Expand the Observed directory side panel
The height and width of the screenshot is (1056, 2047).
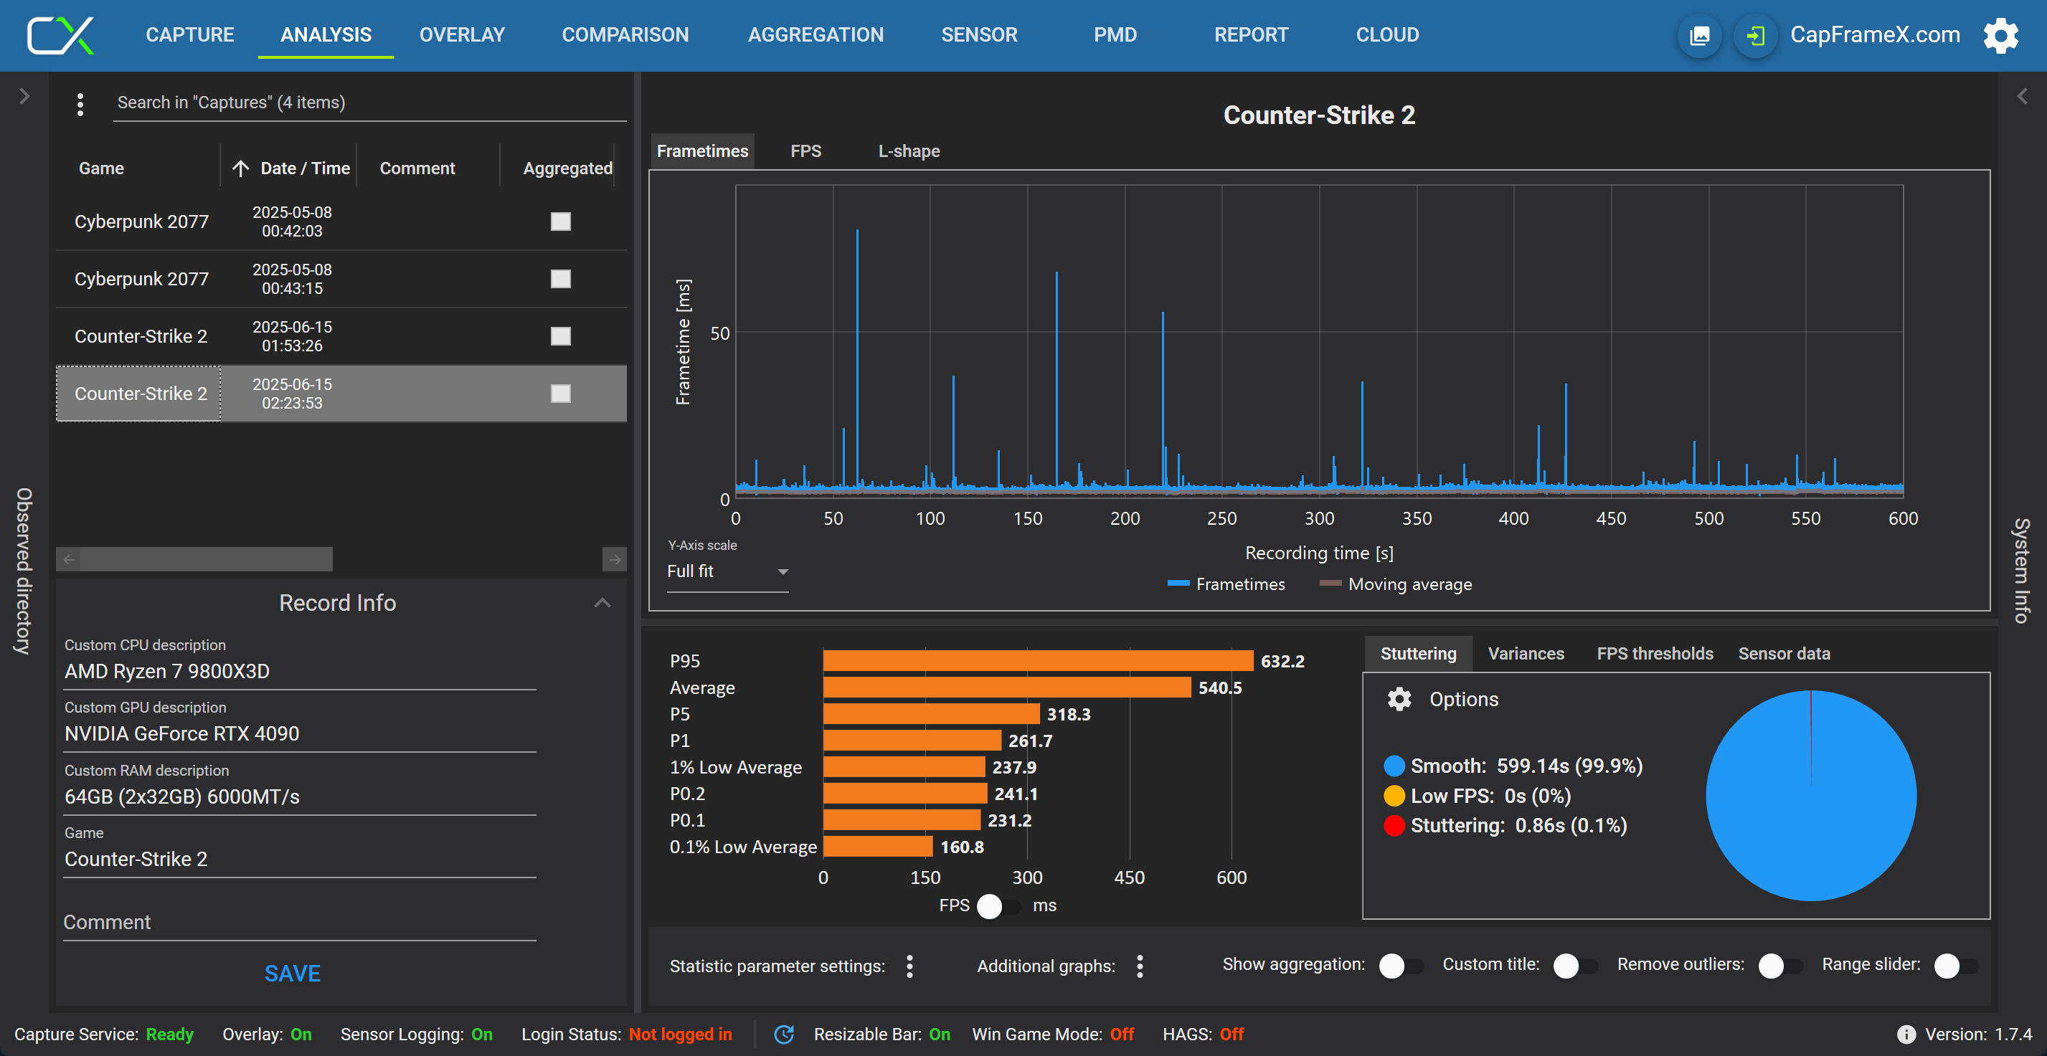24,96
